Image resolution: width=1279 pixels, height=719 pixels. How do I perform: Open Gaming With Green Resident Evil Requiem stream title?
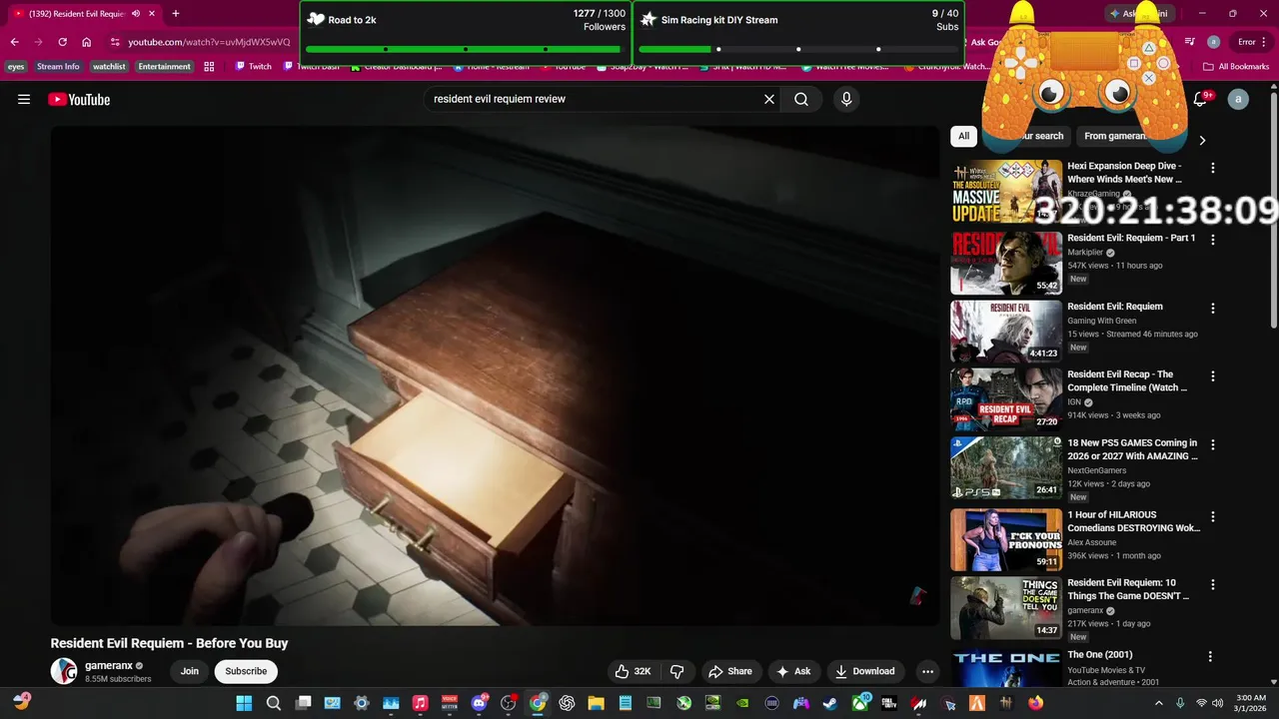click(x=1115, y=307)
